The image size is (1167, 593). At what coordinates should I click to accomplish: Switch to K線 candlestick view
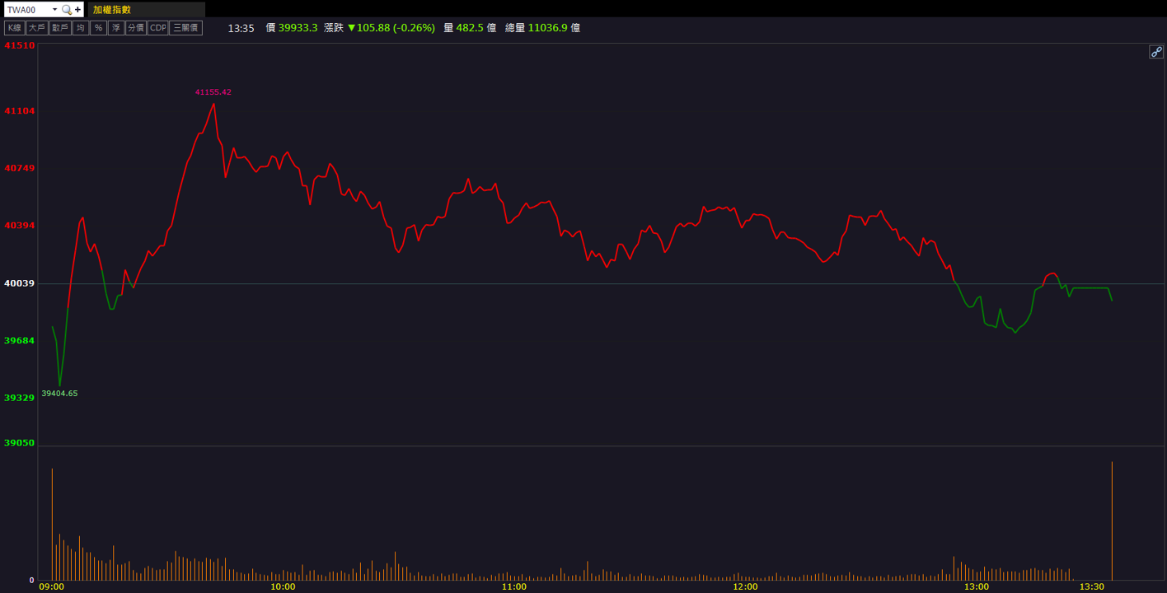pos(15,28)
